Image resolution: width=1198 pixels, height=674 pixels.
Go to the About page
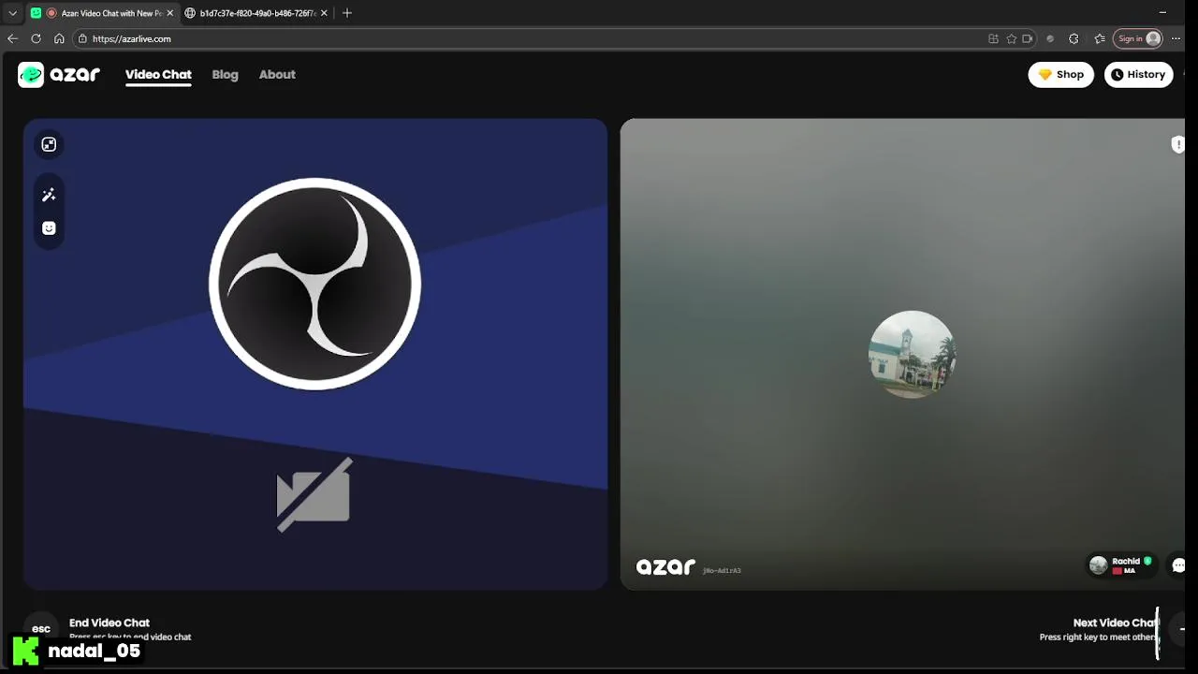(x=277, y=75)
